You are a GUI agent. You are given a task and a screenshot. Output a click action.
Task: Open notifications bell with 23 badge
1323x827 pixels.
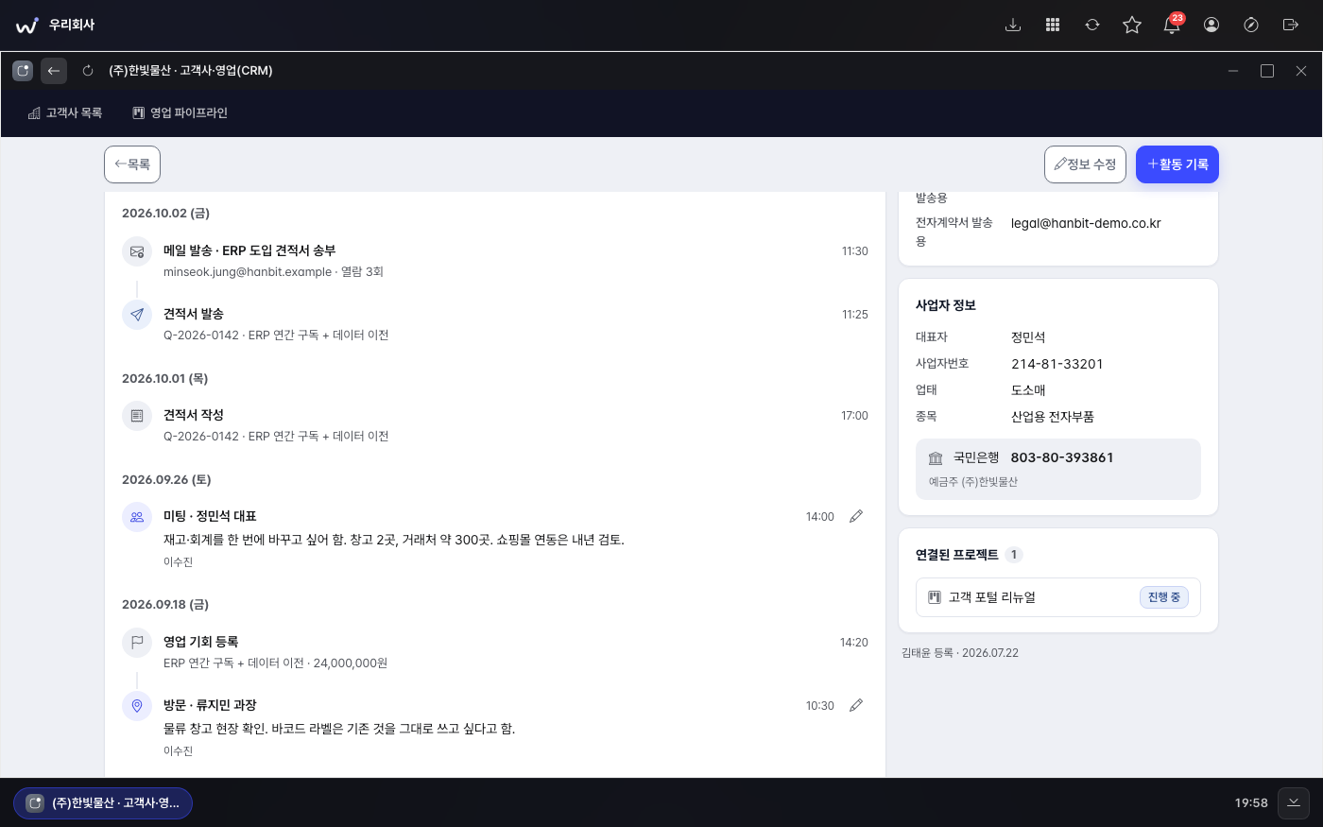pos(1172,26)
